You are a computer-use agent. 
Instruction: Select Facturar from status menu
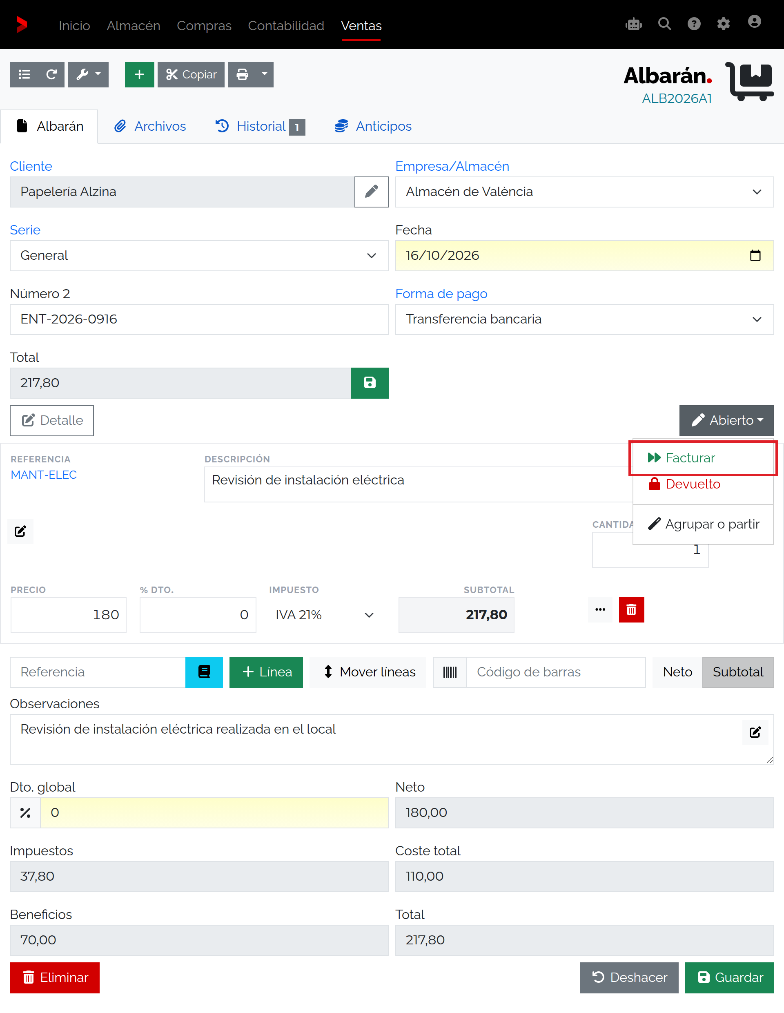tap(702, 458)
